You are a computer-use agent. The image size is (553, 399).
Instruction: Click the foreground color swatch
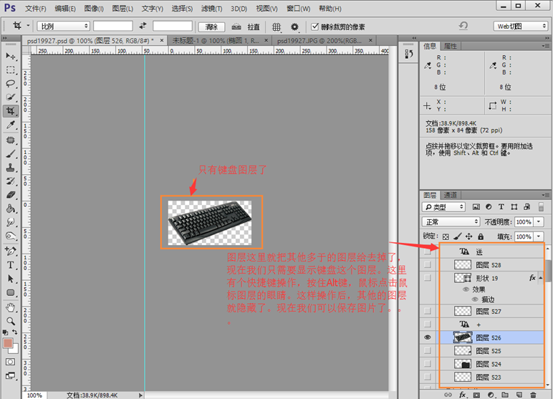[9, 345]
